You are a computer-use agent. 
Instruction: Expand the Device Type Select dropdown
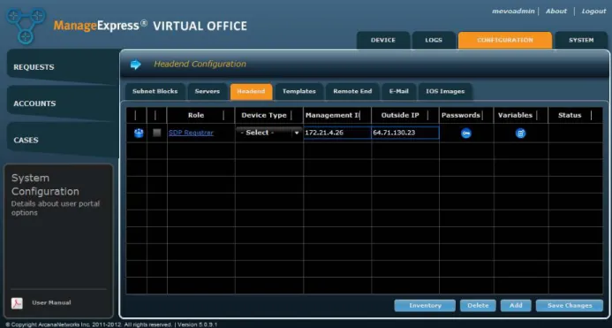[269, 133]
